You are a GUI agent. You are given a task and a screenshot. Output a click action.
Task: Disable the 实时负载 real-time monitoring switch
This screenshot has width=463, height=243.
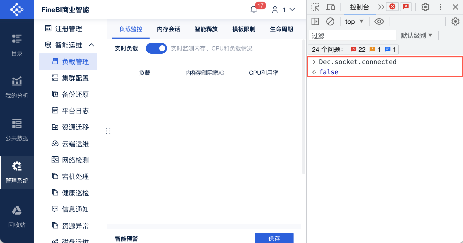coord(157,48)
